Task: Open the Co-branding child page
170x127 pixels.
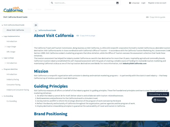Action: point(12,101)
